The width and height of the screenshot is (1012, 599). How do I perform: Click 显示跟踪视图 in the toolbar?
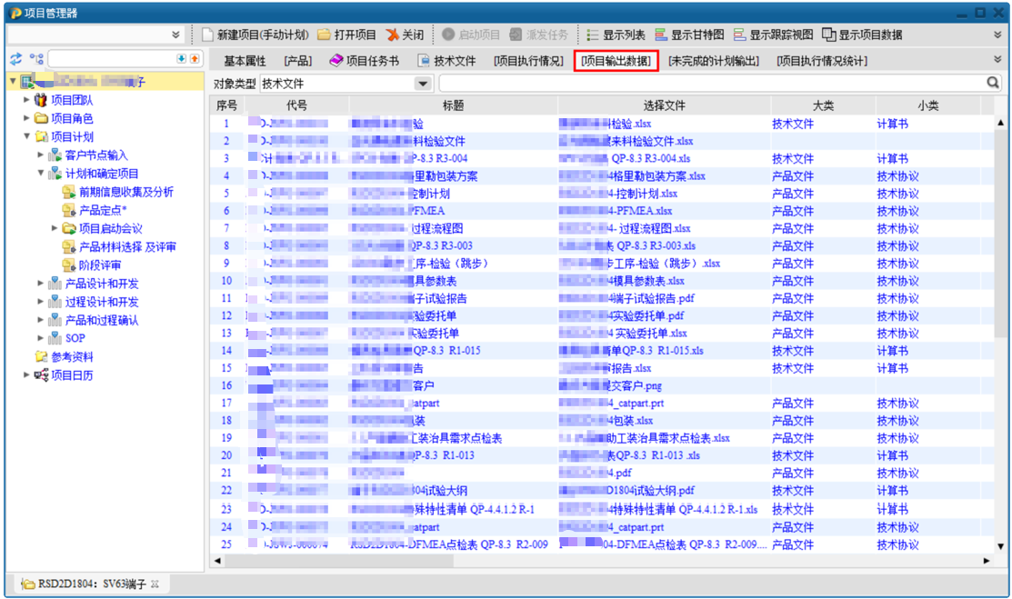pyautogui.click(x=773, y=35)
